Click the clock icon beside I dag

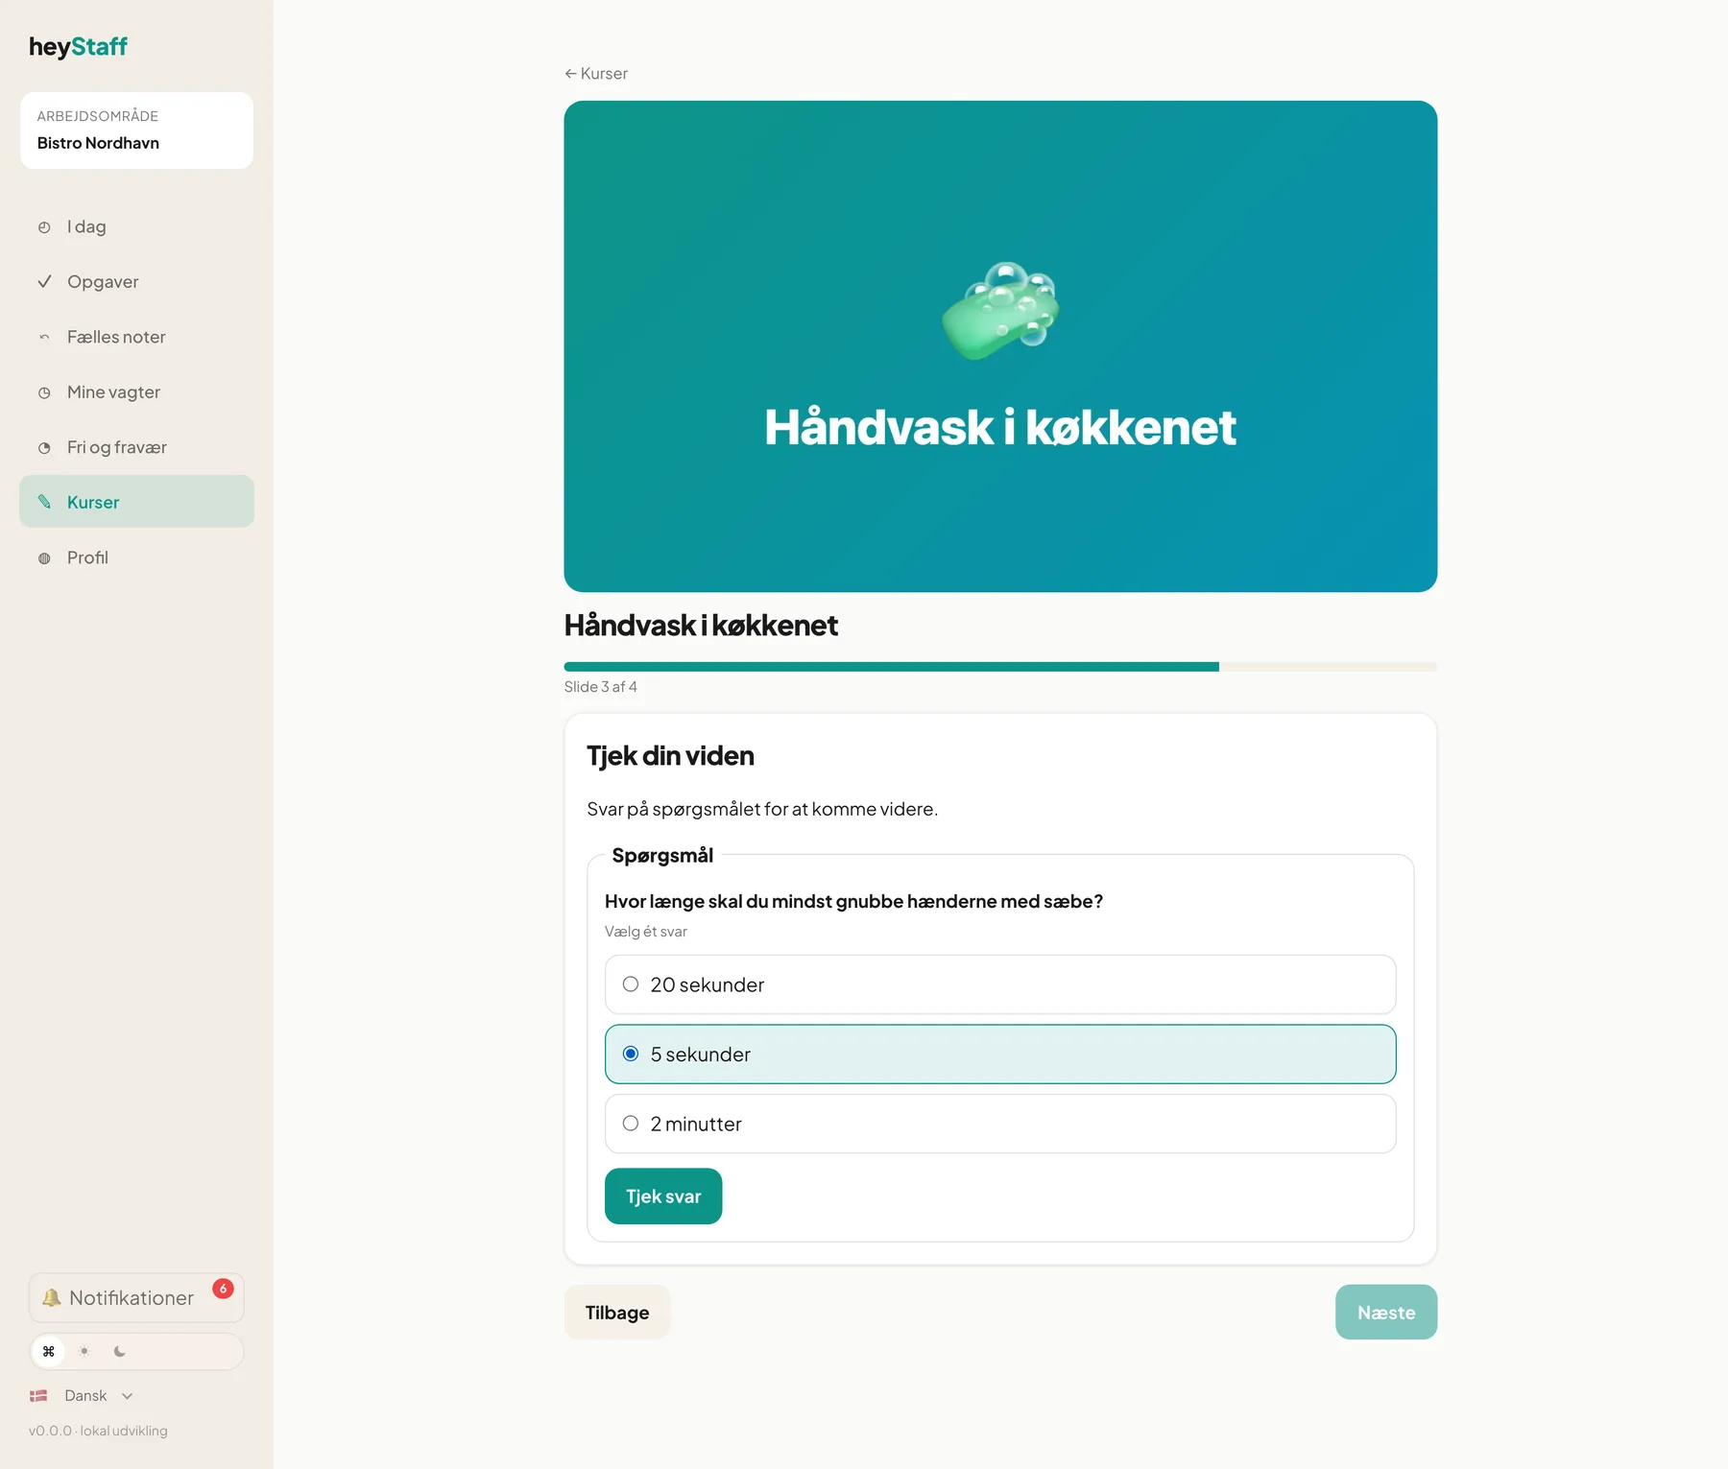(x=44, y=227)
